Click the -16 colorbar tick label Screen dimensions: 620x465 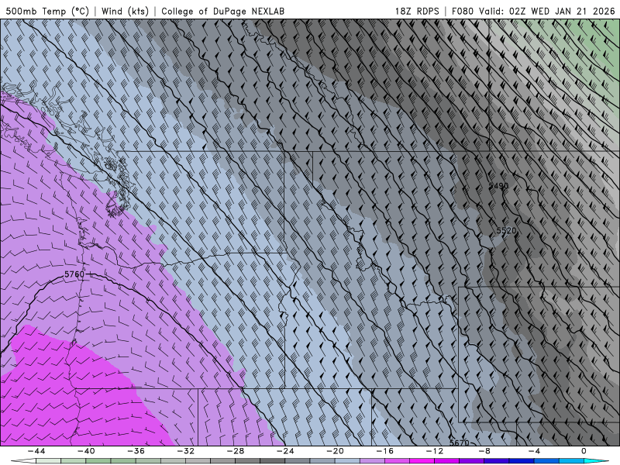(385, 451)
